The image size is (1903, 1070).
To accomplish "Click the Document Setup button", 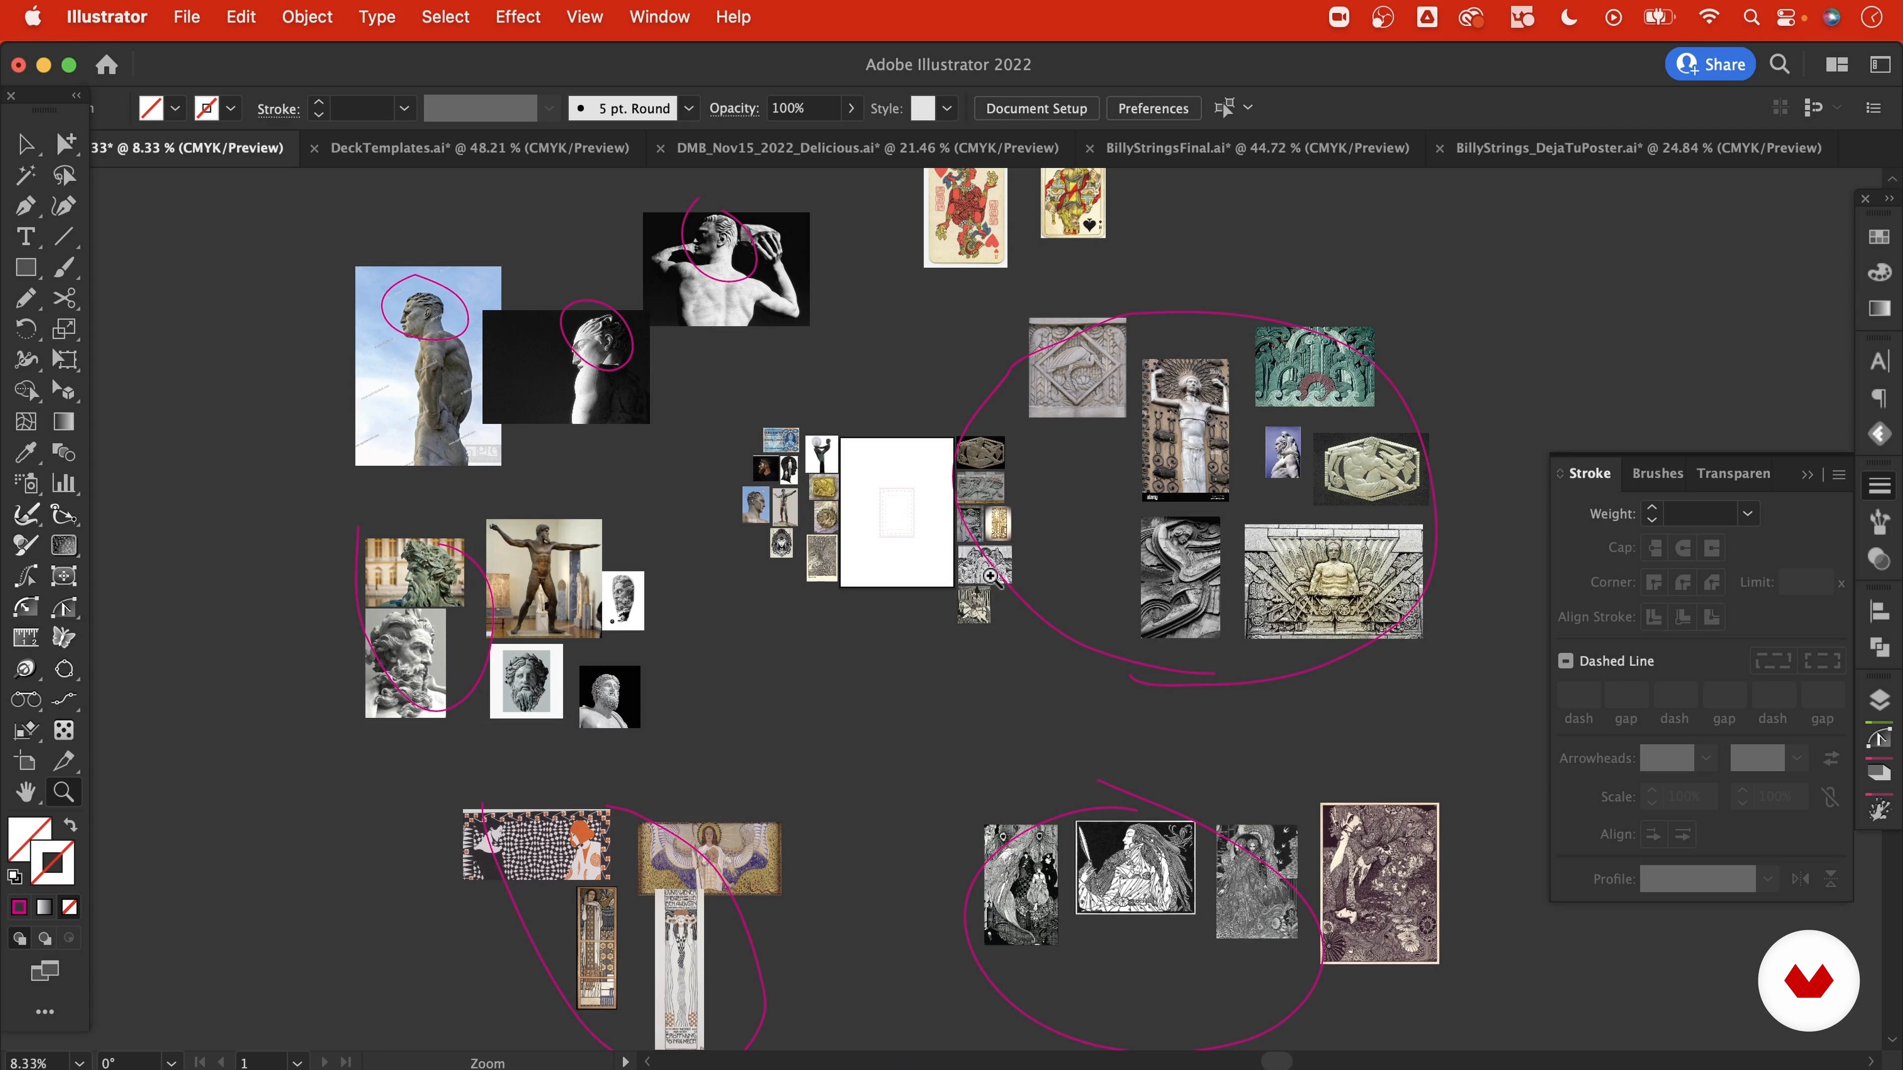I will (1036, 108).
